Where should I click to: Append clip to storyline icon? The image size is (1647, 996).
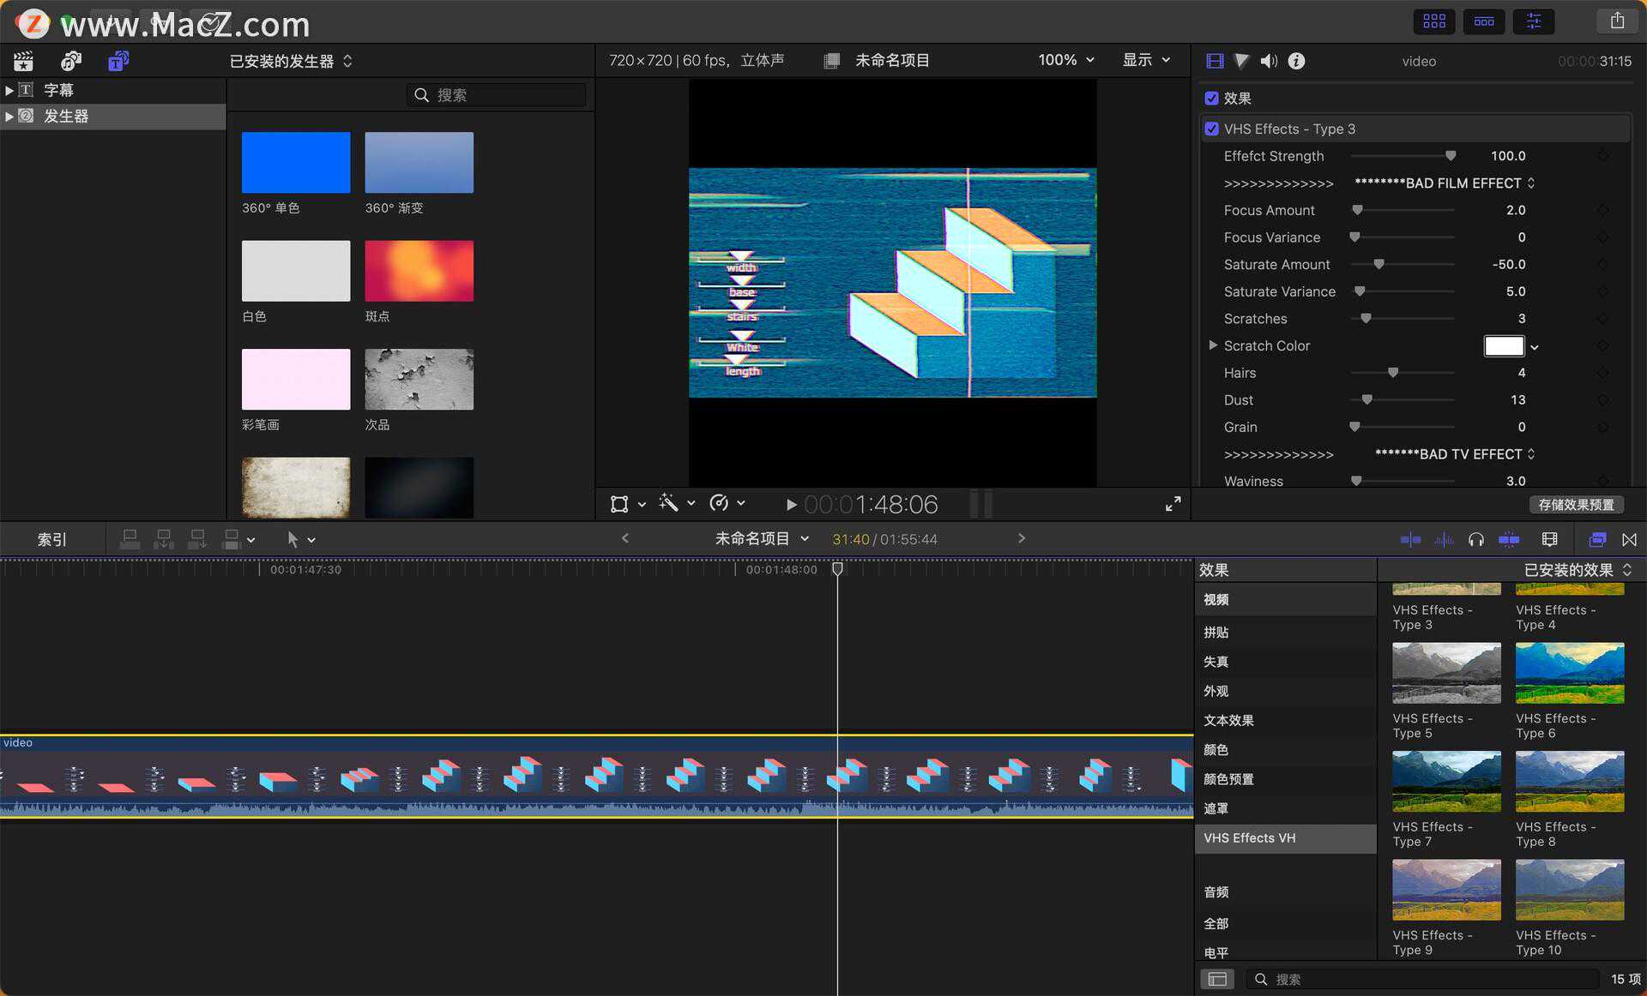[x=197, y=539]
